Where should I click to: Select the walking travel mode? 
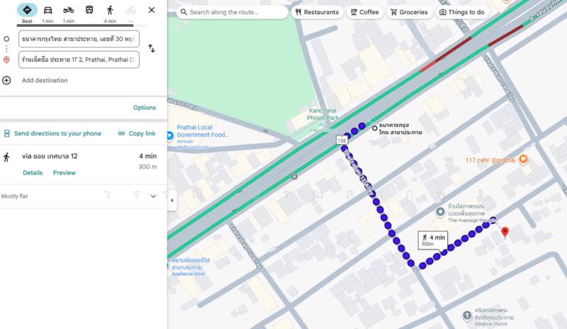(x=110, y=10)
